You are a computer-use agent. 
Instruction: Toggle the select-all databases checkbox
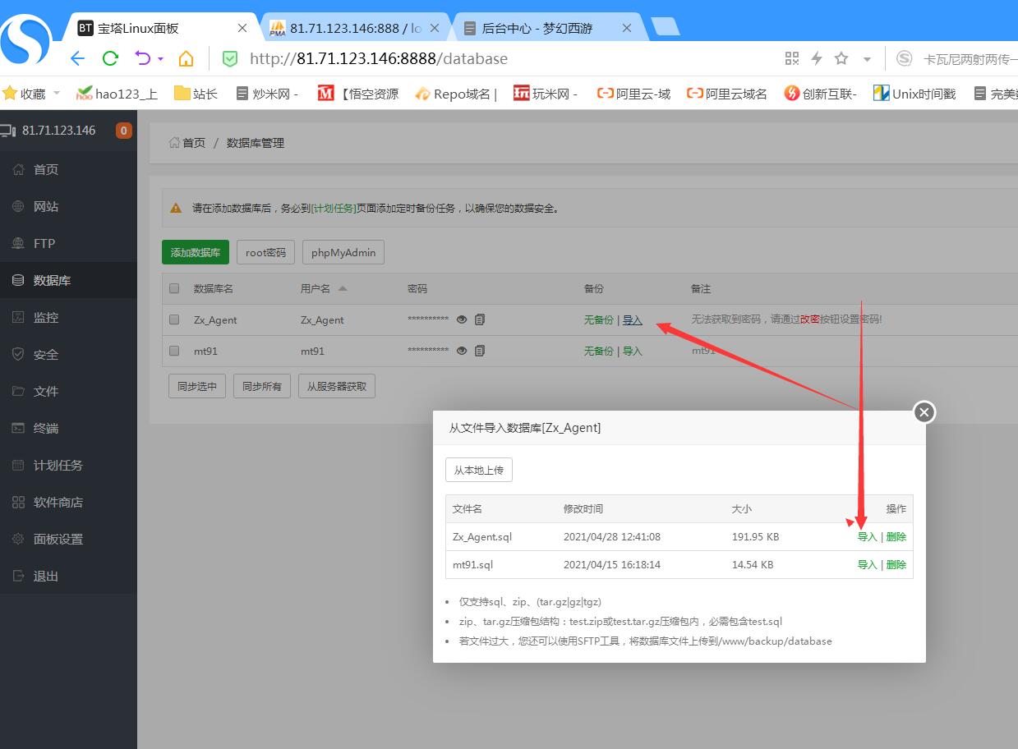[x=174, y=288]
